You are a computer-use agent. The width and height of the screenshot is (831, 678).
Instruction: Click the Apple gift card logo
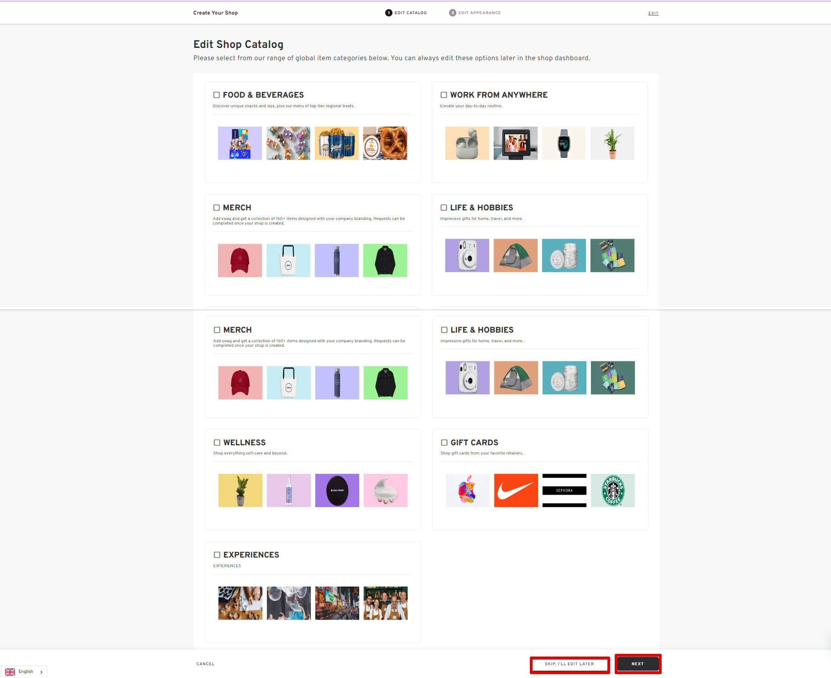click(467, 490)
